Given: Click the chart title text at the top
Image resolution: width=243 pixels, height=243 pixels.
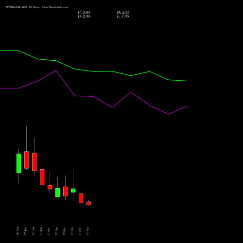Looking at the screenshot, I should coord(37,7).
